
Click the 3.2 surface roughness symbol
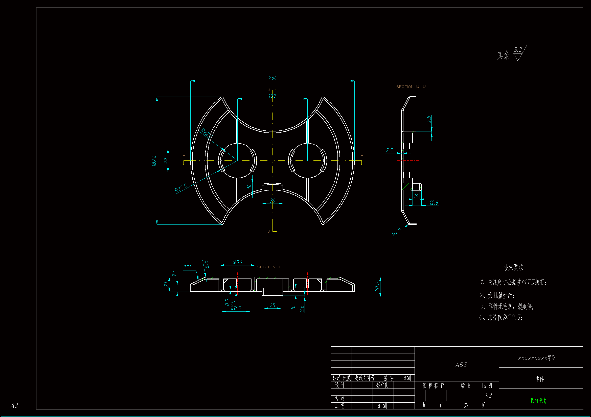(x=518, y=50)
